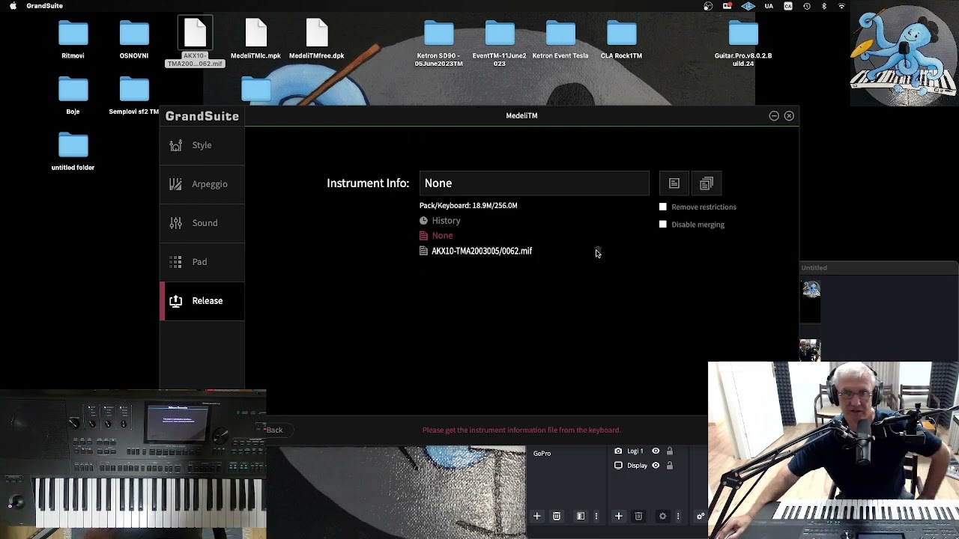Screen dimensions: 959x539
Task: Open the Apple menu
Action: tap(13, 6)
